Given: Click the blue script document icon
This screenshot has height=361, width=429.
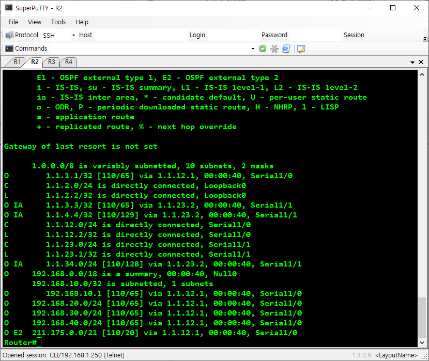Looking at the screenshot, I should click(x=286, y=49).
